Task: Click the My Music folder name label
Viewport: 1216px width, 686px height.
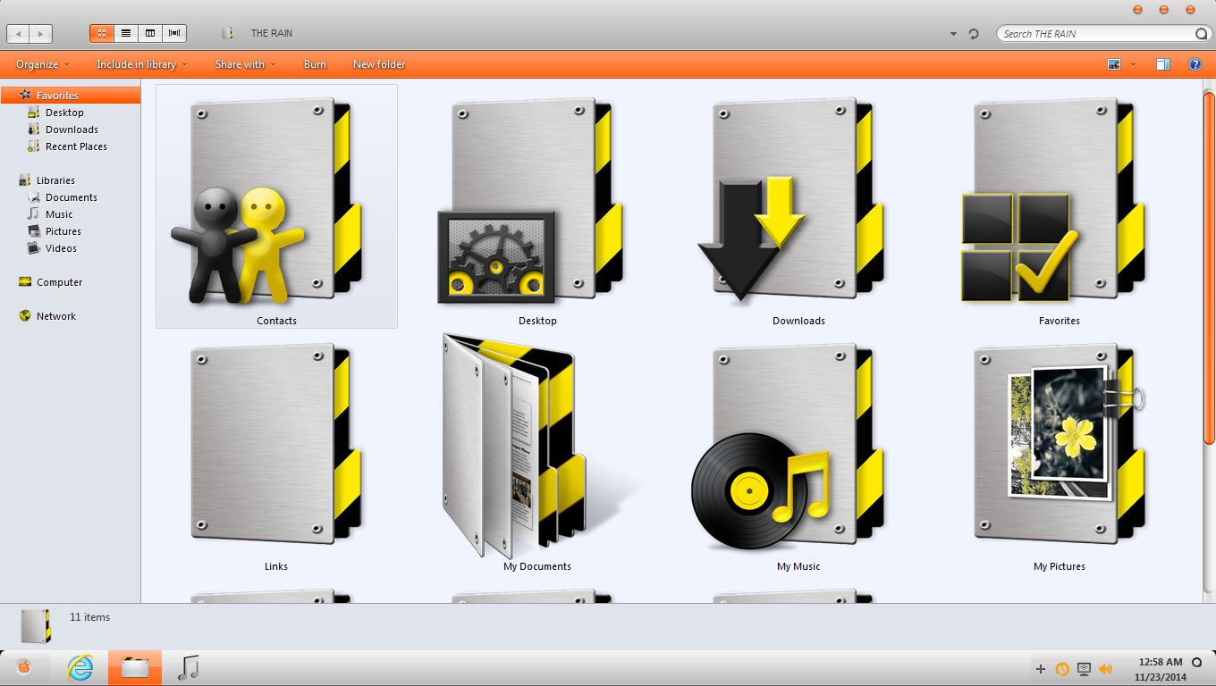Action: 798,566
